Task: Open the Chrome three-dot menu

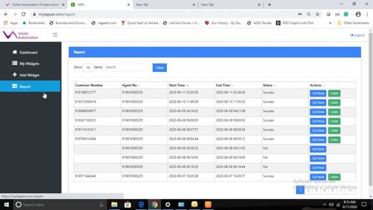Action: (367, 14)
